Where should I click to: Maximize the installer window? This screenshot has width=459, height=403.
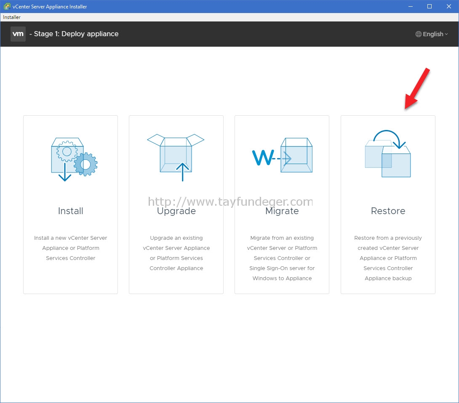point(430,6)
